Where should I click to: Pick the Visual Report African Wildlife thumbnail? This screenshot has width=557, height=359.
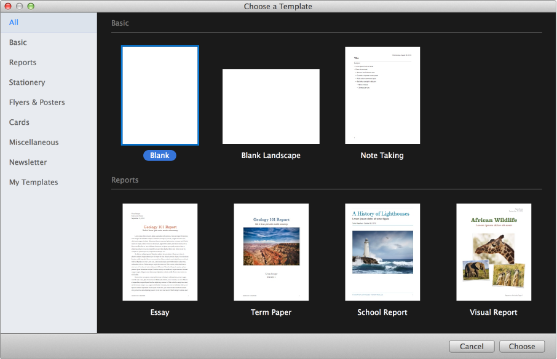click(494, 252)
